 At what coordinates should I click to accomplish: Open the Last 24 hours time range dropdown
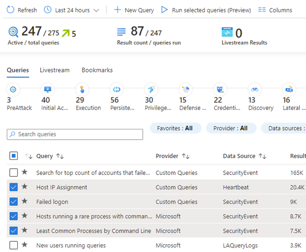click(72, 10)
